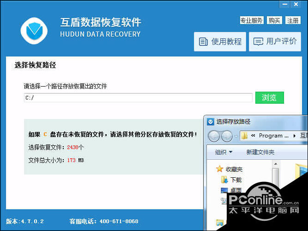Expand the breadcrumb arrow after Program
Viewport: 308px width, 231px height.
tap(294, 136)
